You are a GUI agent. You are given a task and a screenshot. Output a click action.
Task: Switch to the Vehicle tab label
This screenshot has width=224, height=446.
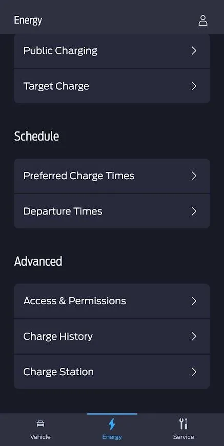click(x=40, y=437)
